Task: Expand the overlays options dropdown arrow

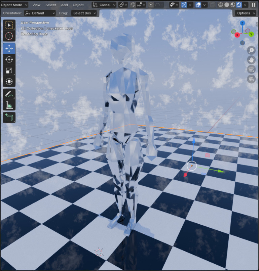Action: point(205,5)
